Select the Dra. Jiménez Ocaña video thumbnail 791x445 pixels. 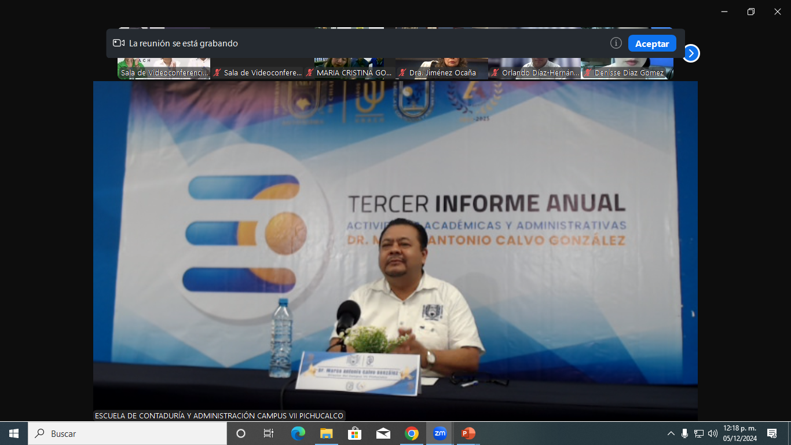click(441, 67)
